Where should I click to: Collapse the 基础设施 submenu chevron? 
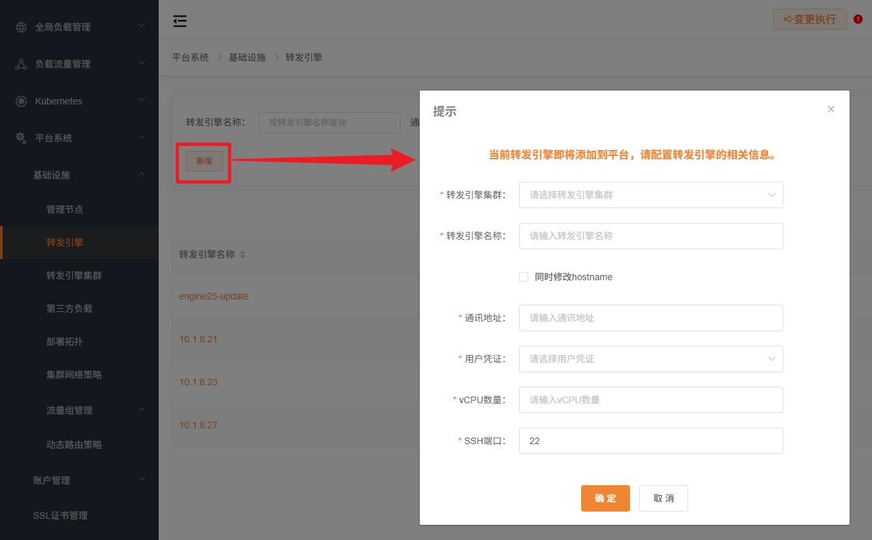click(141, 174)
